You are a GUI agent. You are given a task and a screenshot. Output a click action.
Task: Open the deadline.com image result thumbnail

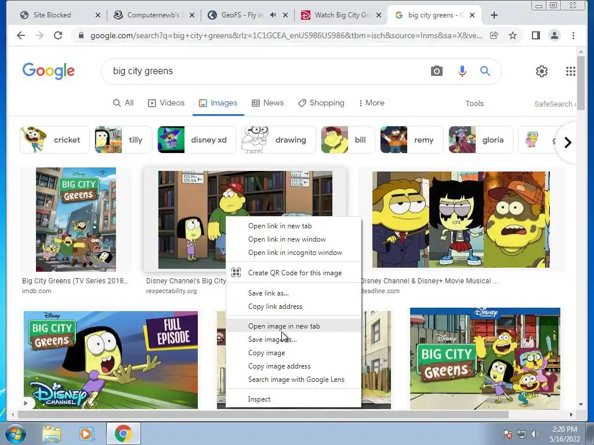click(461, 220)
